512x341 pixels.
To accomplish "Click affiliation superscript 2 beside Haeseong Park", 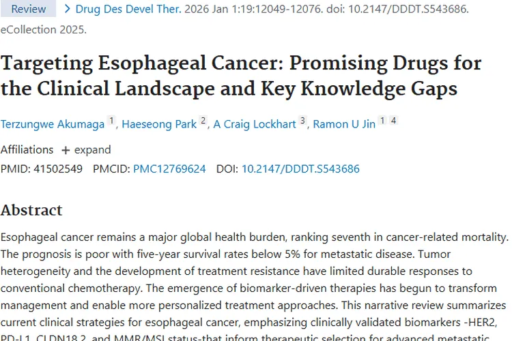I will tap(203, 121).
